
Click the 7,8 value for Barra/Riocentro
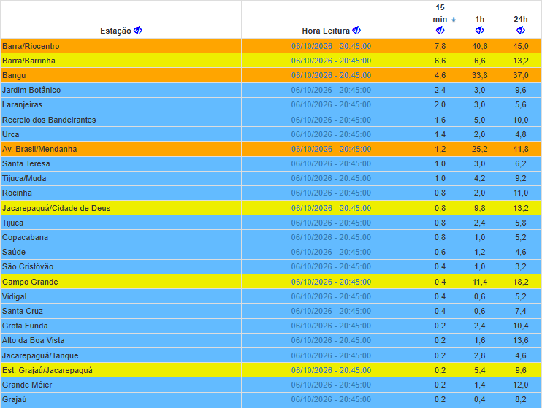click(440, 46)
